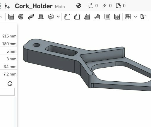This screenshot has height=127, width=151.
Task: Click the filter input field below stopwatch
Action: point(7,92)
